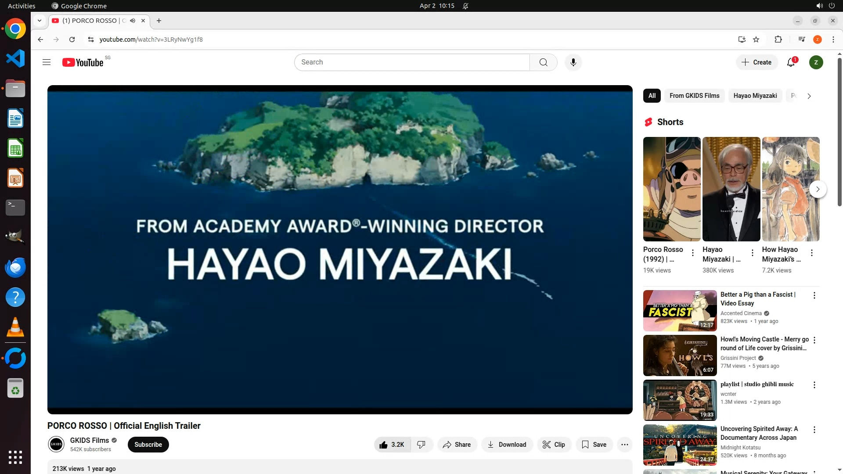The image size is (843, 474).
Task: Select the Hayao Miyazaki filter chip
Action: 755,96
